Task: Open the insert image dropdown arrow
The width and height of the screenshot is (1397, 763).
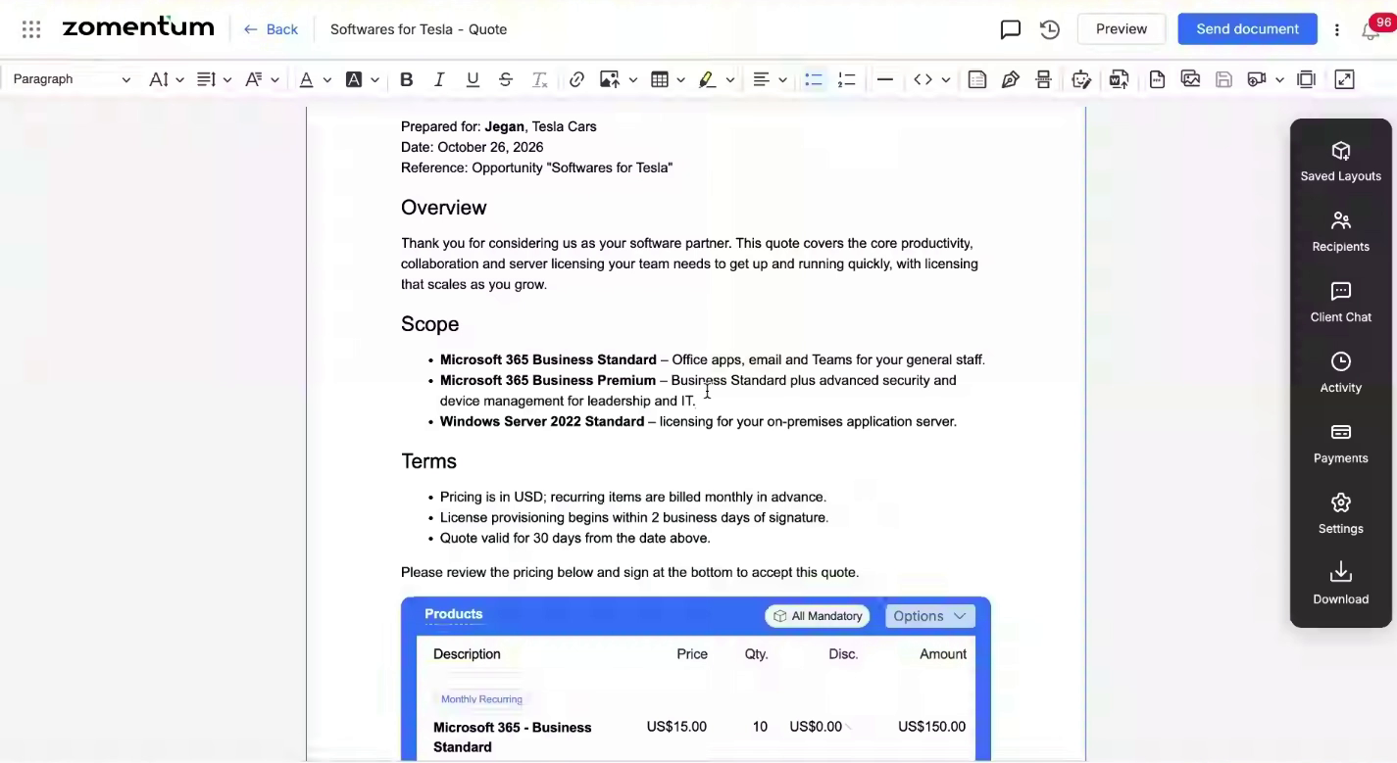Action: click(x=633, y=79)
